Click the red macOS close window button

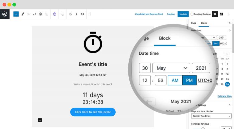tap(4, 5)
